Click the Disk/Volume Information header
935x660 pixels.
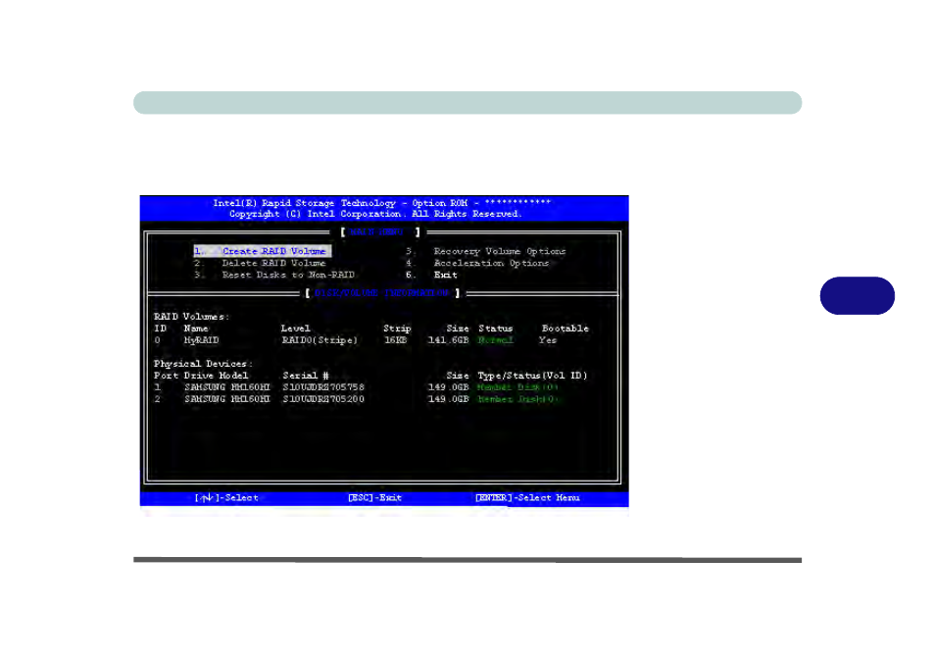[384, 293]
